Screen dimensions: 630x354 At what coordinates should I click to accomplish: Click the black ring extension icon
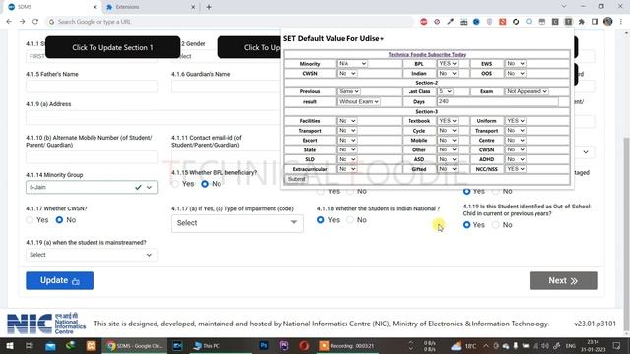pyautogui.click(x=516, y=22)
